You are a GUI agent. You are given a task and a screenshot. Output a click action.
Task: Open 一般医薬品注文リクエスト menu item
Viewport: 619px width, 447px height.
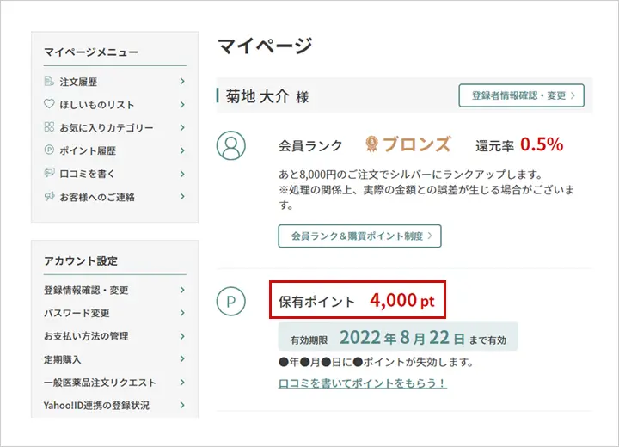pyautogui.click(x=100, y=383)
